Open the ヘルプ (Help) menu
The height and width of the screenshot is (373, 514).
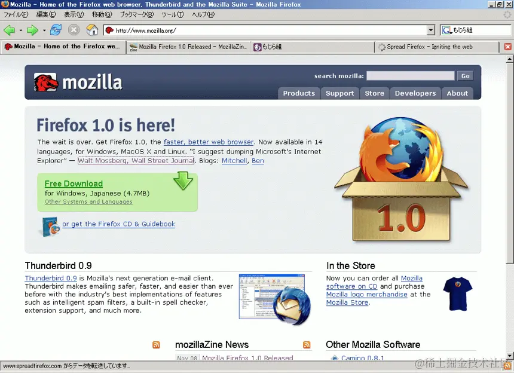pos(203,14)
